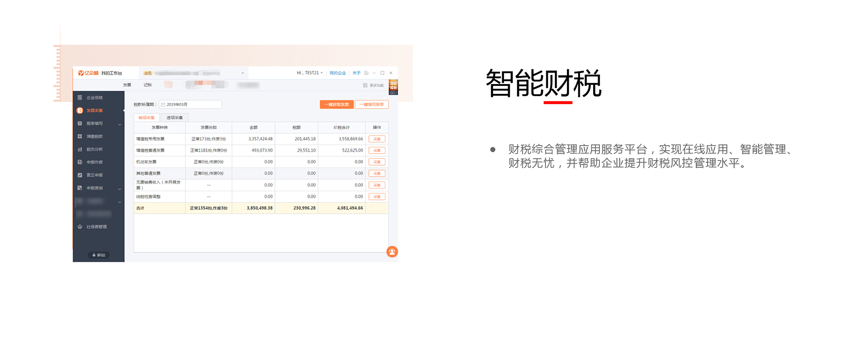Open 社保费管理 sidebar item

point(97,227)
